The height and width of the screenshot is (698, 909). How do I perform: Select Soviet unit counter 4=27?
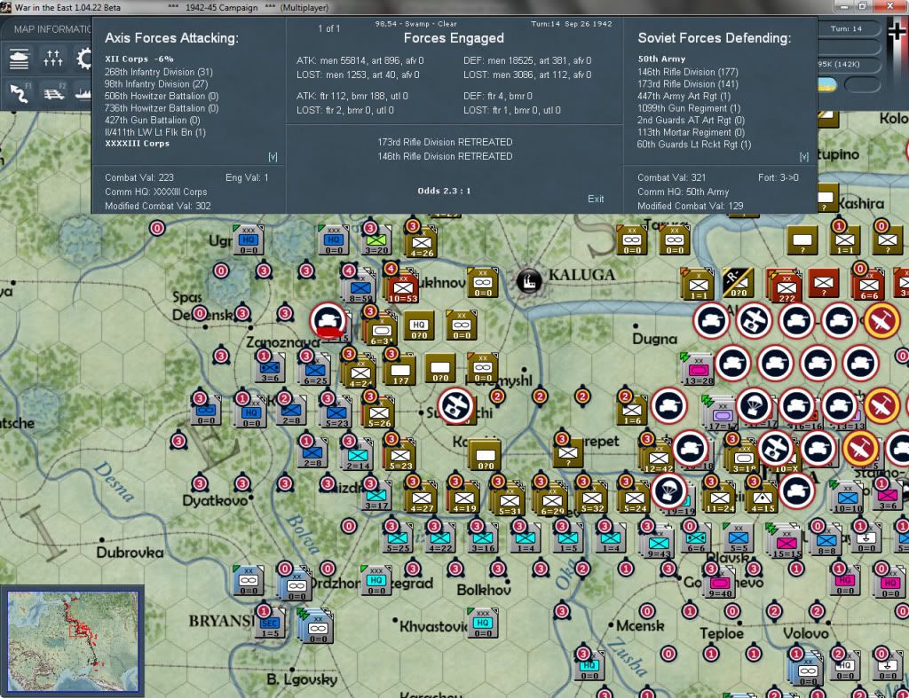(422, 498)
